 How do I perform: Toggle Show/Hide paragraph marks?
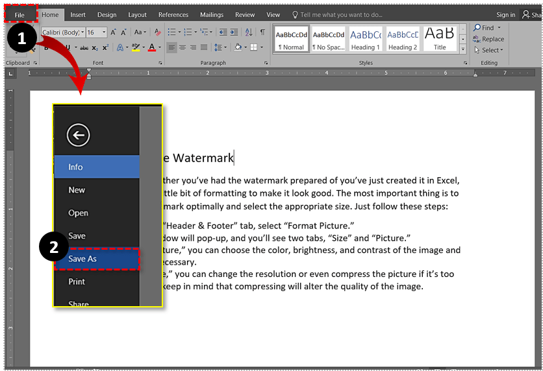[x=262, y=32]
